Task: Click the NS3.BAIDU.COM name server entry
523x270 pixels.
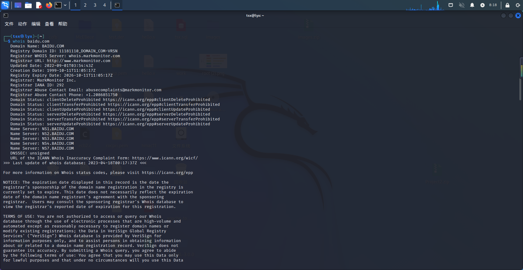Action: pyautogui.click(x=58, y=139)
